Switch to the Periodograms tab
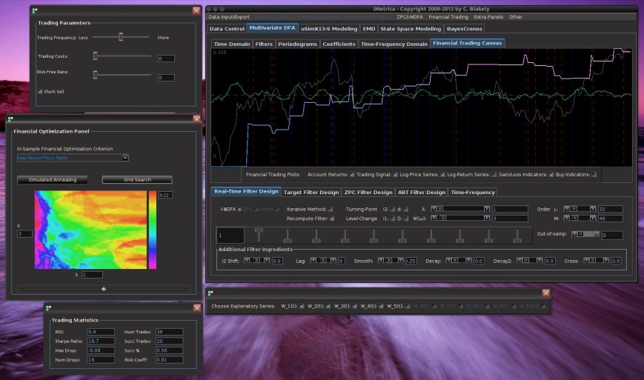 [298, 44]
